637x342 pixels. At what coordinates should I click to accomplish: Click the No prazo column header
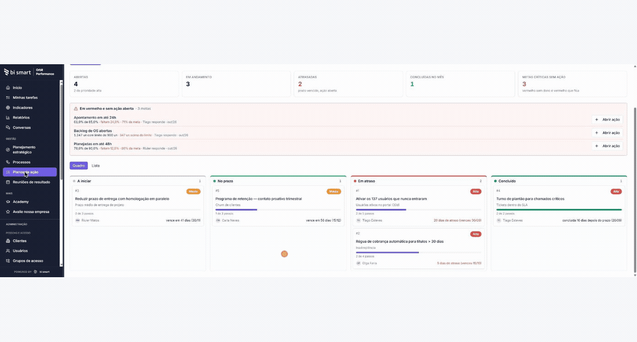(x=279, y=181)
